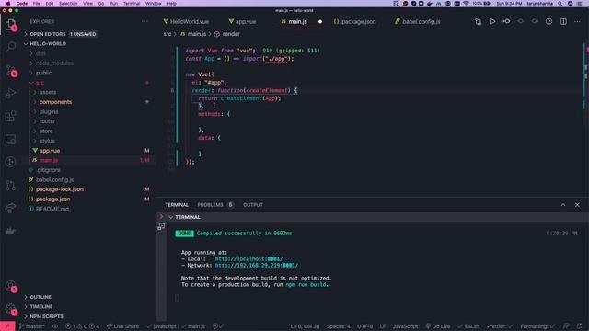
Task: Open the Run and Debug view
Action: point(10,93)
